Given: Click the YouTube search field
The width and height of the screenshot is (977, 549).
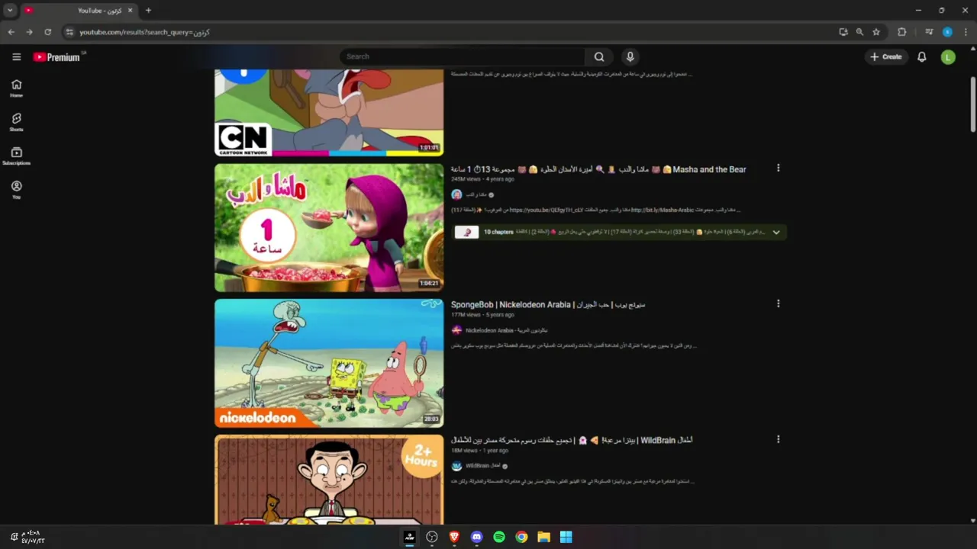Looking at the screenshot, I should tap(463, 56).
